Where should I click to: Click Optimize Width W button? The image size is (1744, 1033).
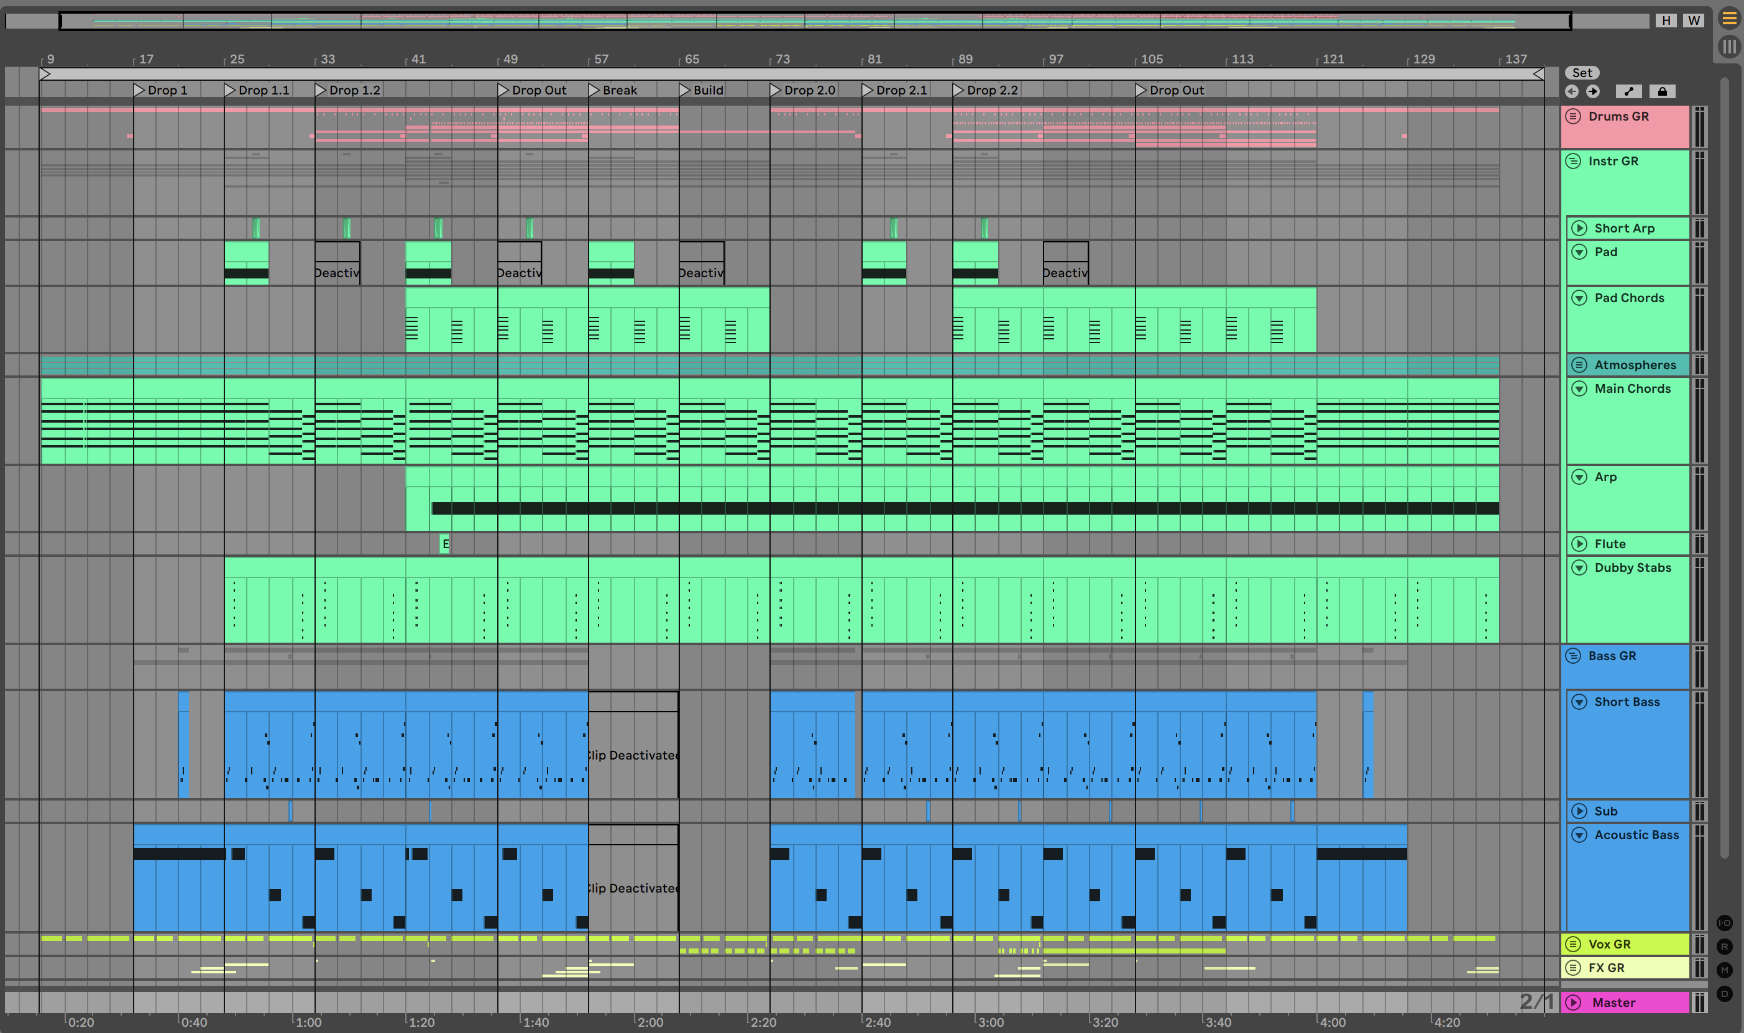coord(1693,20)
